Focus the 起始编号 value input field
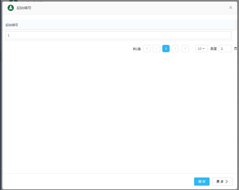 click(x=118, y=35)
